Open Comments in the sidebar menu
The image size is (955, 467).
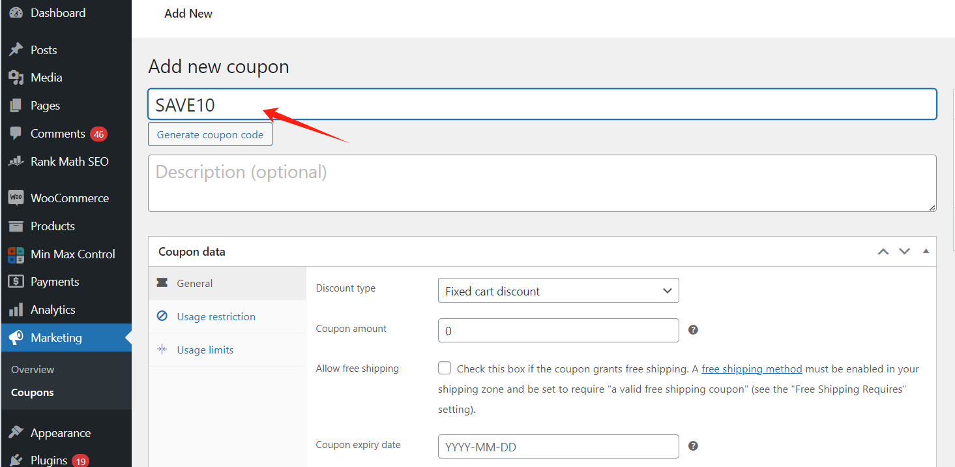tap(57, 134)
